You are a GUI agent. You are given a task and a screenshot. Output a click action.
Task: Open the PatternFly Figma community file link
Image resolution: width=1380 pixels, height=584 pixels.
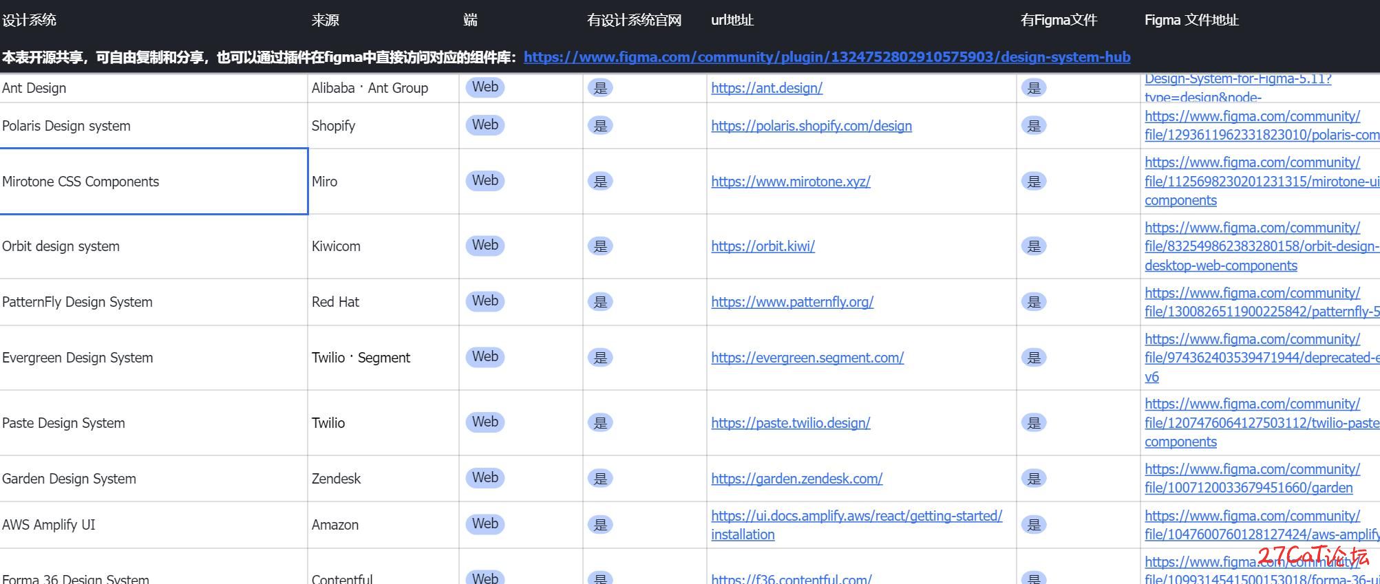[1262, 302]
